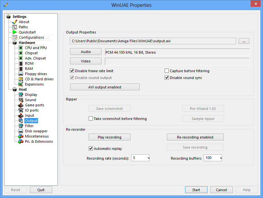This screenshot has width=263, height=198.
Task: Uncheck Disable frame rate limit
Action: (72, 71)
